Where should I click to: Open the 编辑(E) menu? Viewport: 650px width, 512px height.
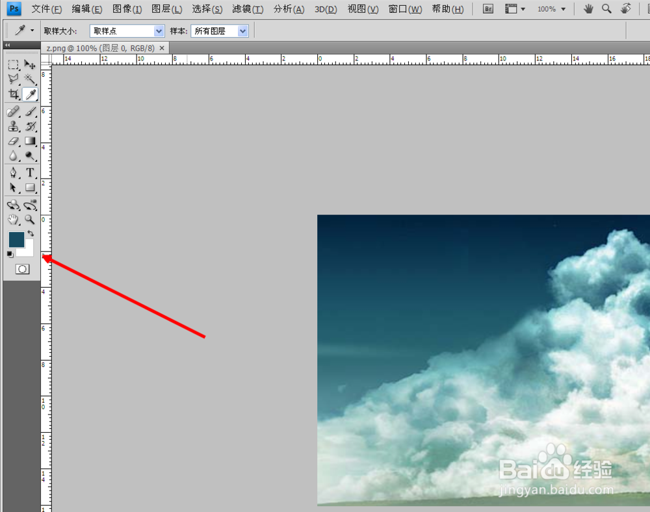(86, 8)
